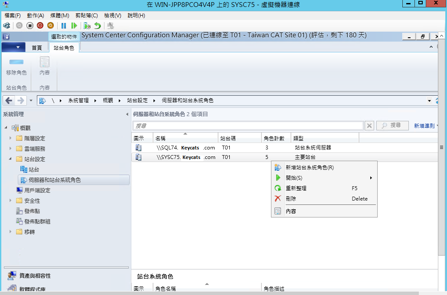Viewport: 447px width, 295px height.
Task: Click the 重新整理 refresh icon
Action: [x=277, y=188]
